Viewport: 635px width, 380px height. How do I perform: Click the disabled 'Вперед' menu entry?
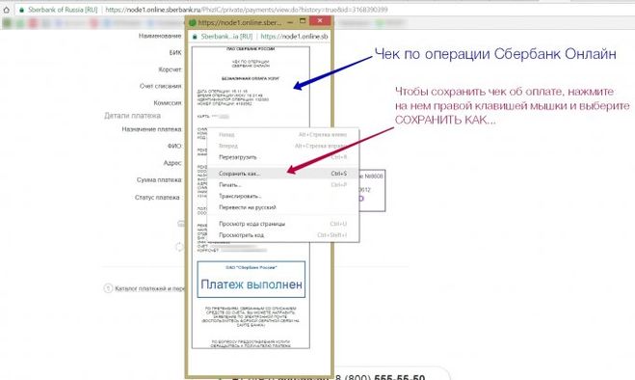(x=282, y=146)
